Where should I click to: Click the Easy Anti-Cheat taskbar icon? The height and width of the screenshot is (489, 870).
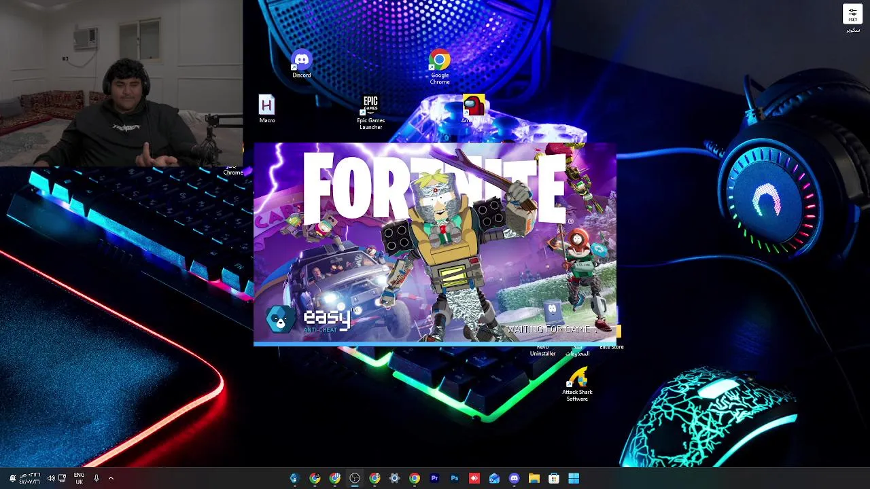pos(294,478)
